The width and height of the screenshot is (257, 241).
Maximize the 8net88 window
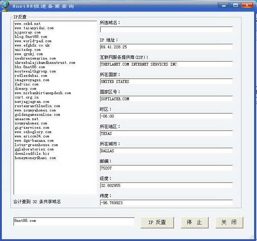pos(235,5)
